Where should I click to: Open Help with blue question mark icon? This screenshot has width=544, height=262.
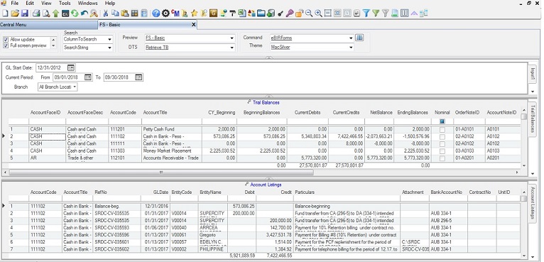tap(156, 13)
